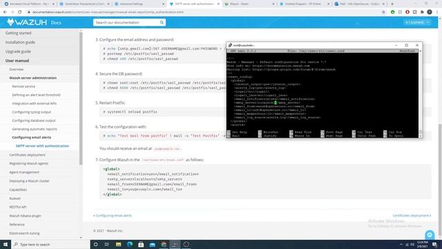Open the extensions puzzle piece icon
The height and width of the screenshot is (249, 442).
pos(422,12)
